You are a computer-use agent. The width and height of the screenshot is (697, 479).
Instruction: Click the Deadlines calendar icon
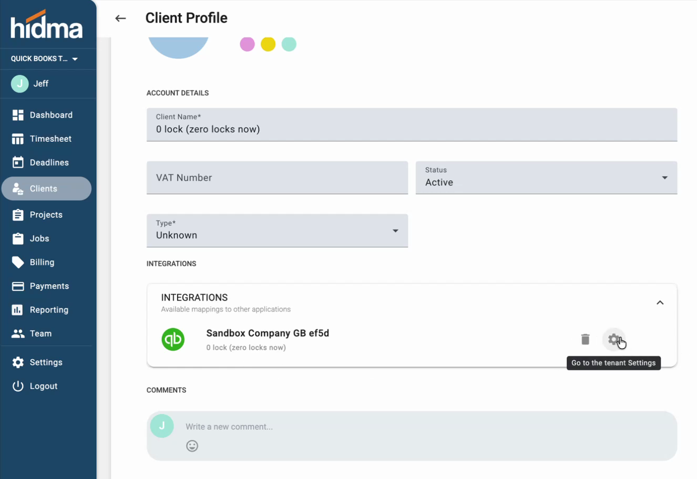pyautogui.click(x=18, y=162)
